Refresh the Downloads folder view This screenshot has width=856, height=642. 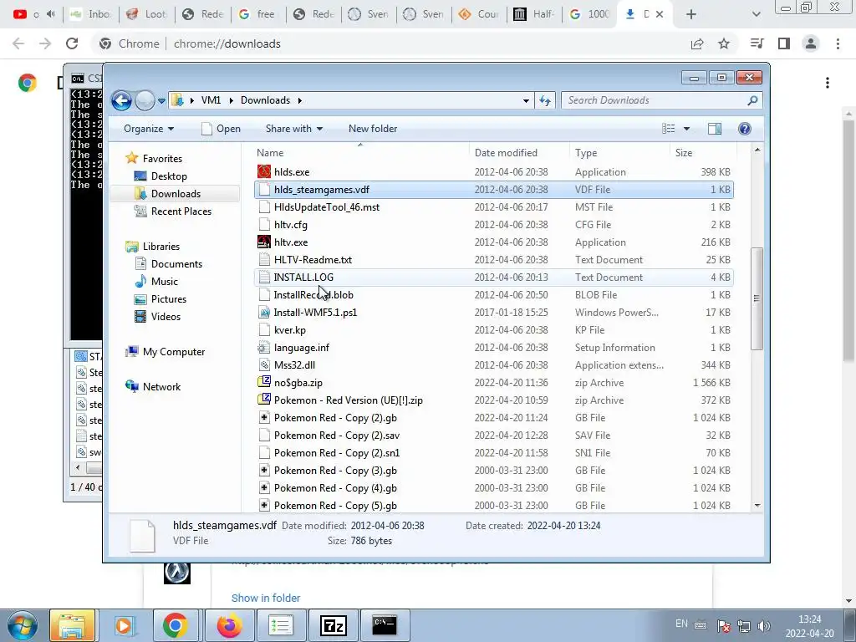coord(545,100)
